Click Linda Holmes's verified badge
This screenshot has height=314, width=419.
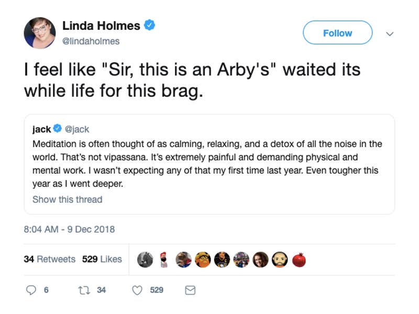tap(149, 25)
